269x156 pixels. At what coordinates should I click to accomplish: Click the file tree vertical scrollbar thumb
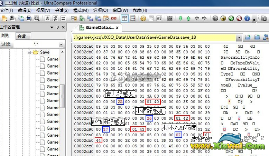62,96
